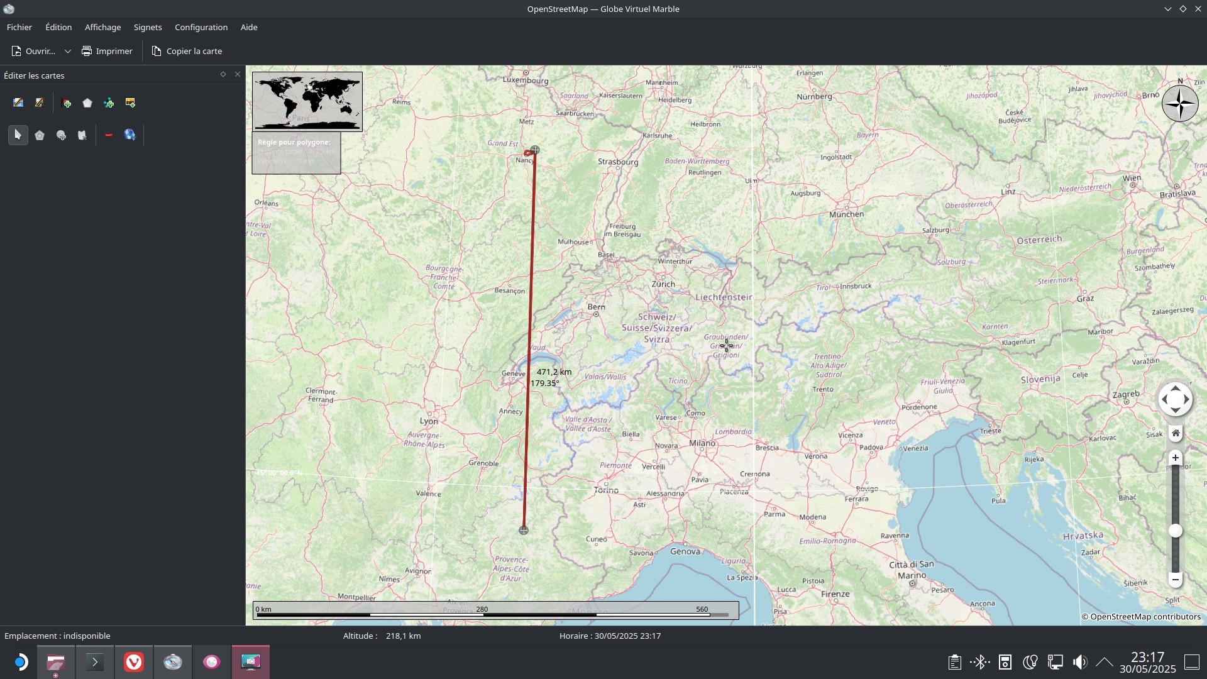This screenshot has width=1207, height=679.
Task: Close the Éditer les cartes panel
Action: click(x=238, y=74)
